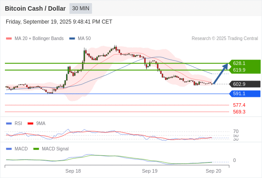Click the MACD Signal green legend swatch
Screen dimensions: 262x178
tap(36, 149)
